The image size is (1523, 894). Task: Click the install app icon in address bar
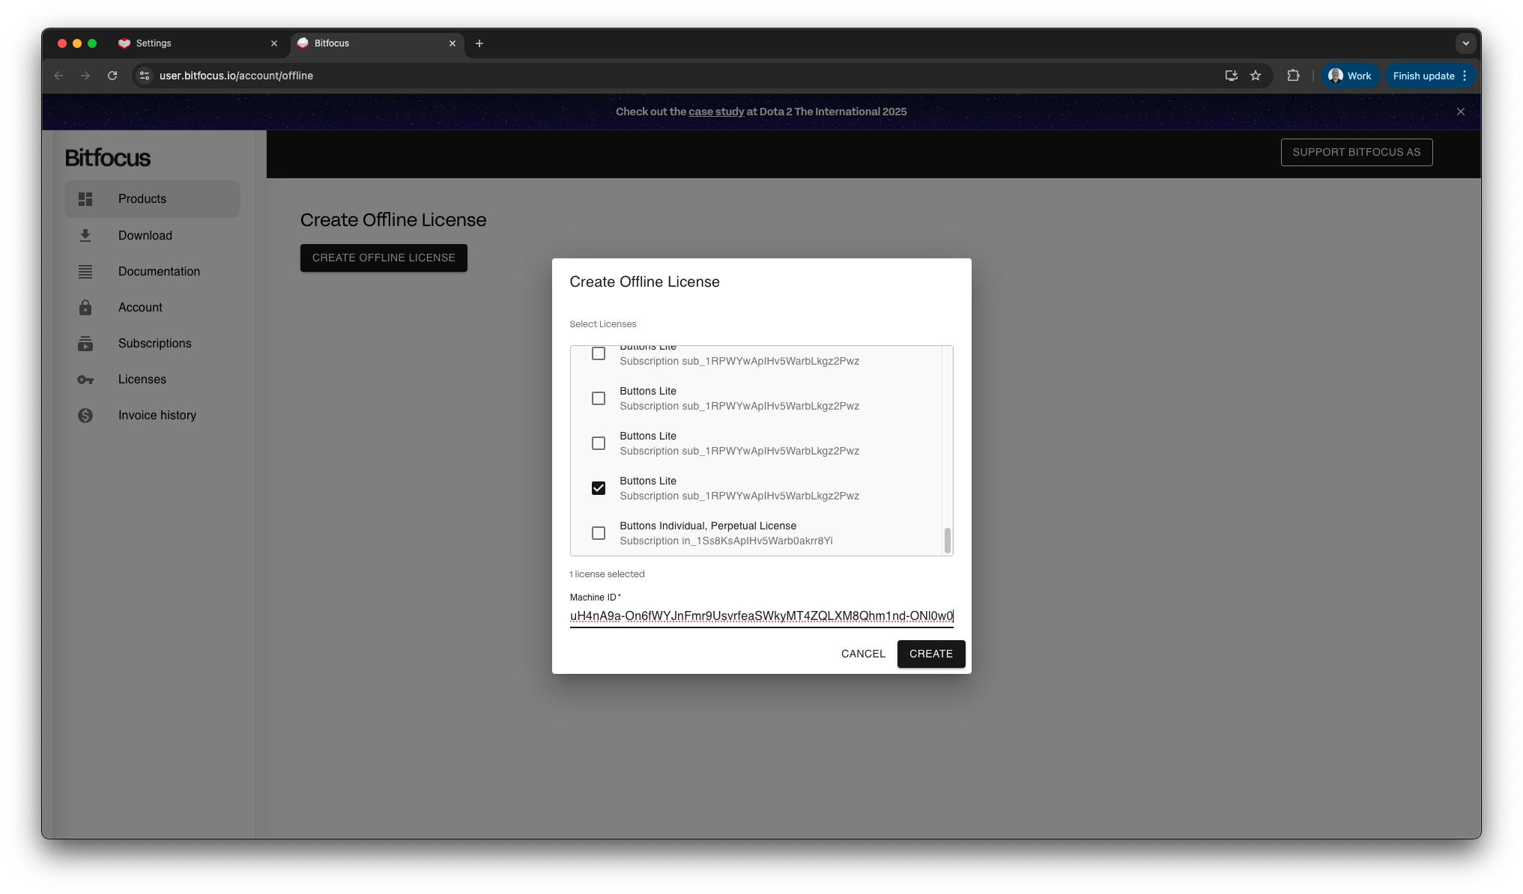(1231, 76)
